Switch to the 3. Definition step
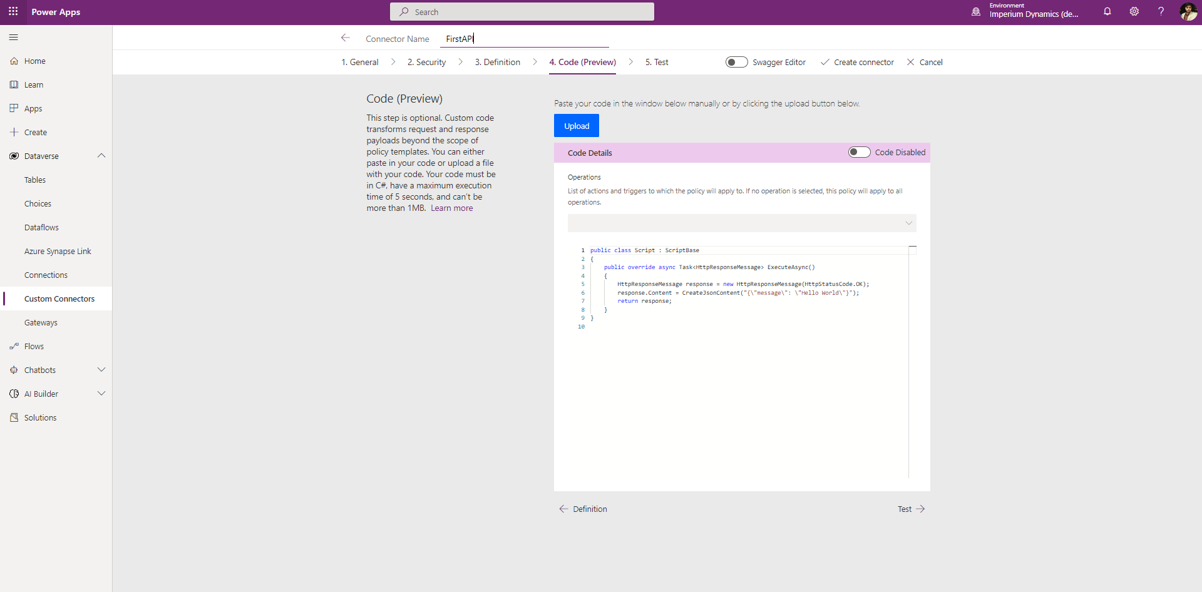1202x592 pixels. pyautogui.click(x=497, y=62)
